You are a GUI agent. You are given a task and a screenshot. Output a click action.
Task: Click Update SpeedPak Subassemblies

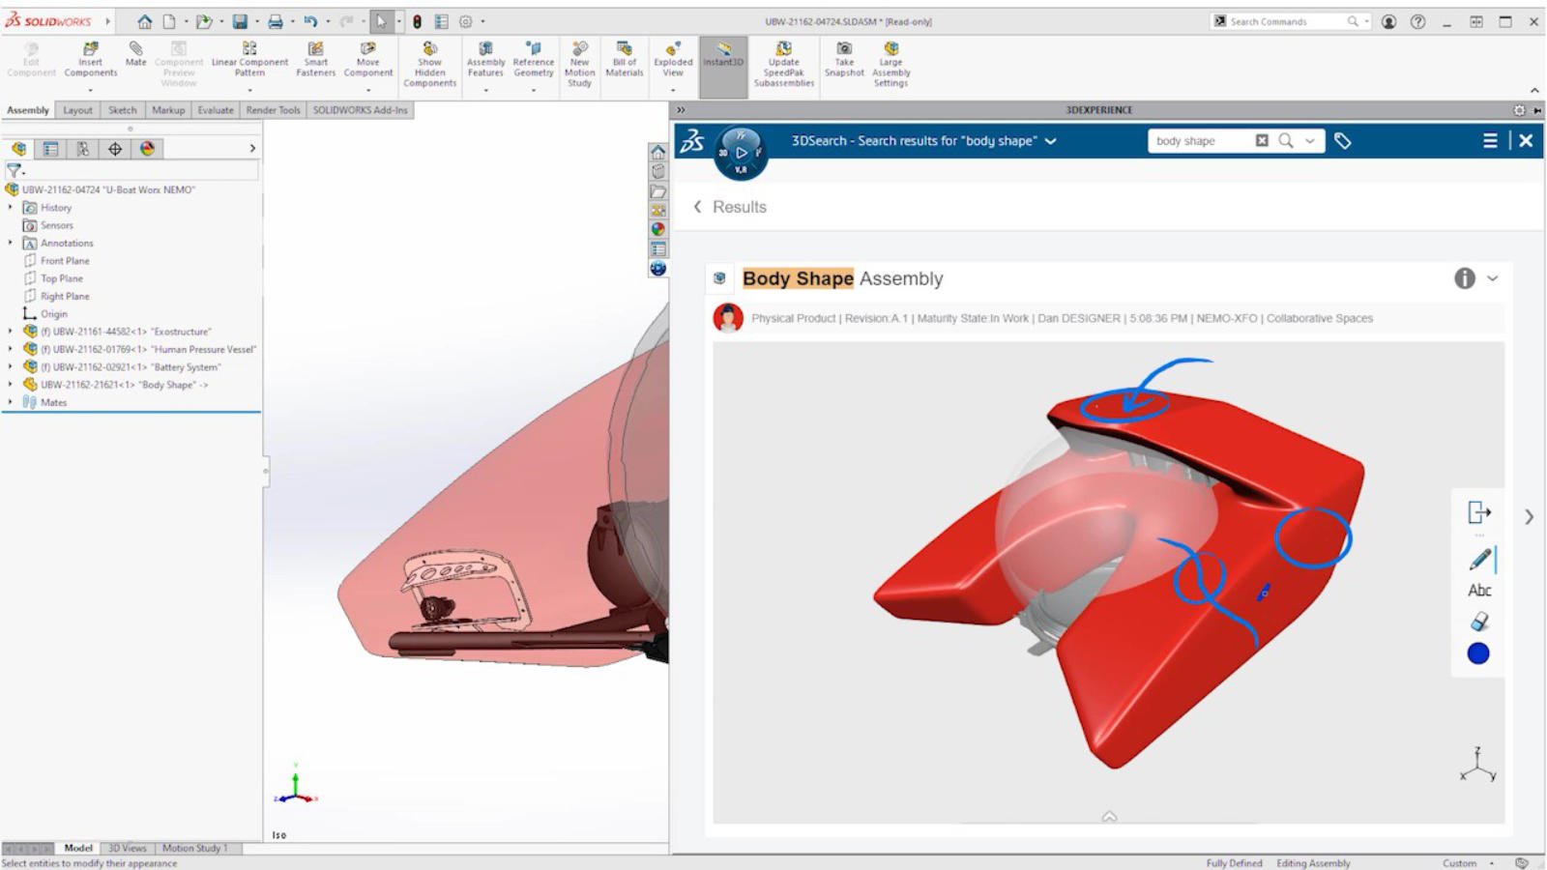(x=784, y=65)
